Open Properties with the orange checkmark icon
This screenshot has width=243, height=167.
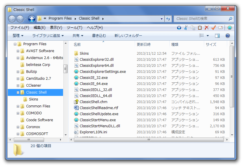[x=214, y=28]
